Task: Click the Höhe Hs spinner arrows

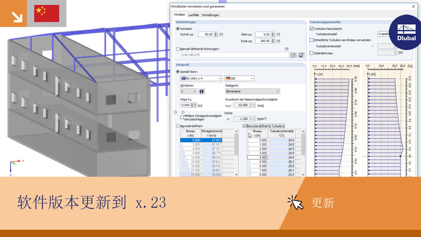Action: pyautogui.click(x=192, y=105)
